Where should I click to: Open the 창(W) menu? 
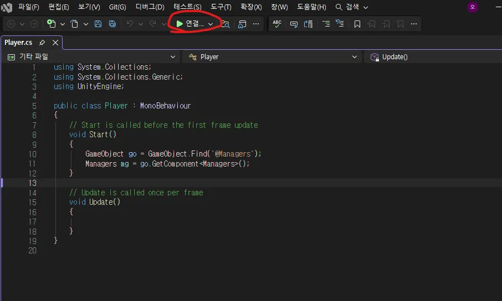coord(279,7)
